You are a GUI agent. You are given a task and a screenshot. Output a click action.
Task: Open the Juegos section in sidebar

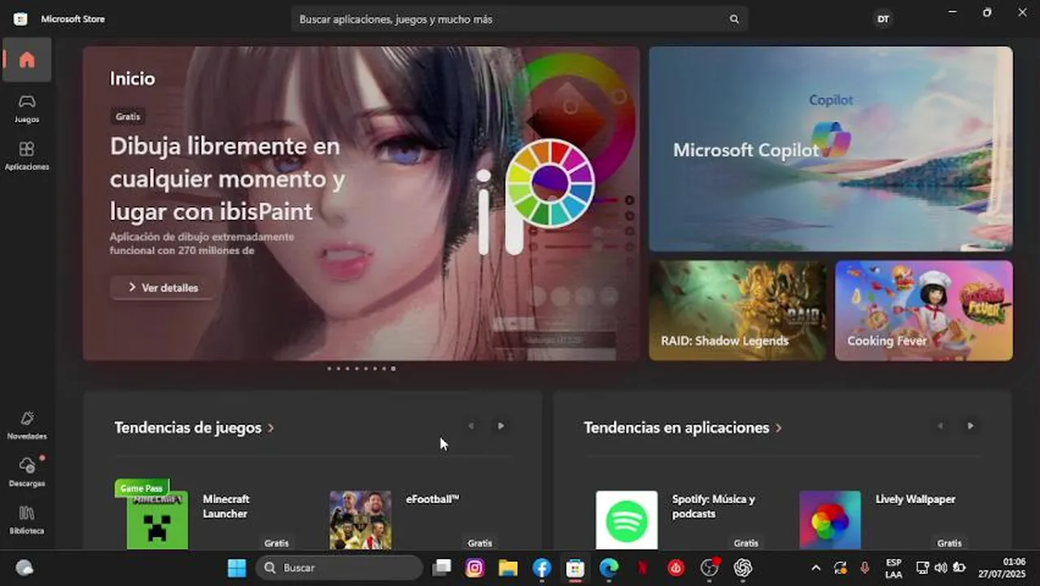(27, 108)
